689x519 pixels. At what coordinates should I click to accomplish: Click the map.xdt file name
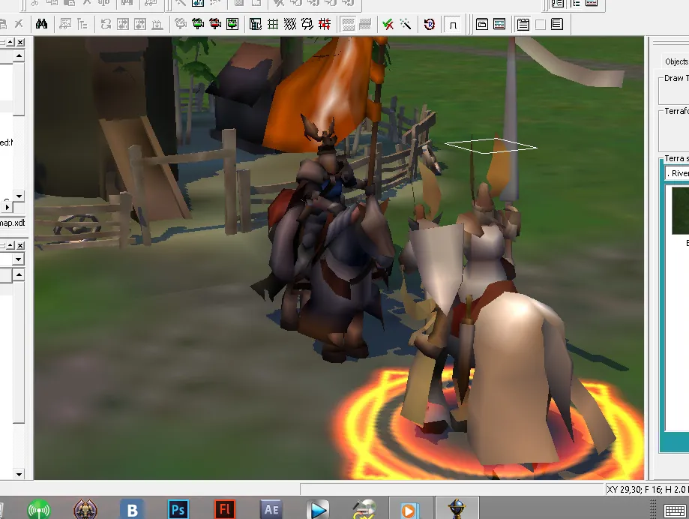pos(12,223)
